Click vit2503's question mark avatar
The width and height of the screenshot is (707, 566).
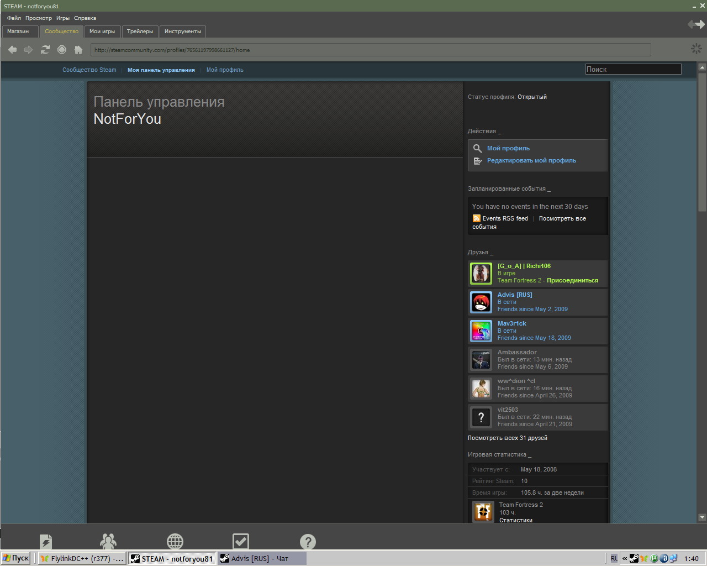(x=481, y=417)
